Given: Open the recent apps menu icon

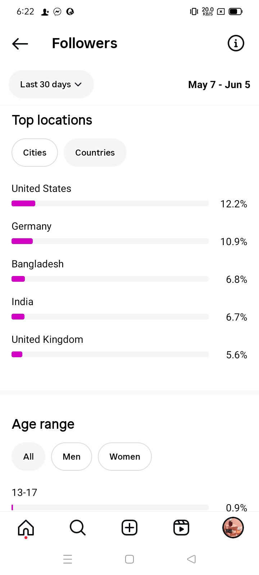Looking at the screenshot, I should (68, 559).
